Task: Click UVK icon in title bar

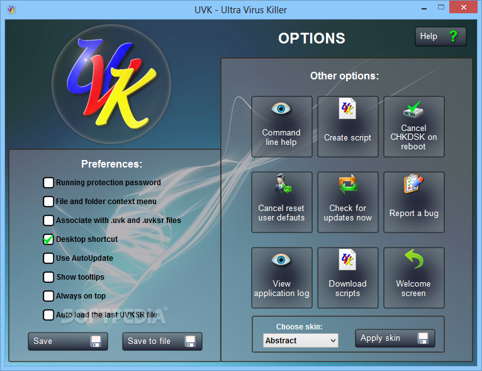Action: [11, 10]
